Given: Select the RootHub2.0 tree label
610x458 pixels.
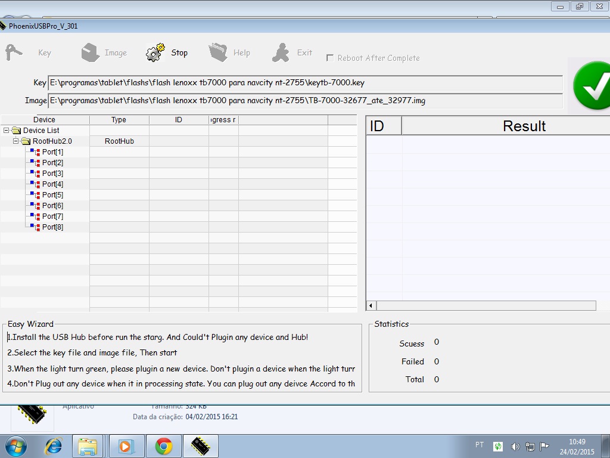Looking at the screenshot, I should click(x=52, y=141).
